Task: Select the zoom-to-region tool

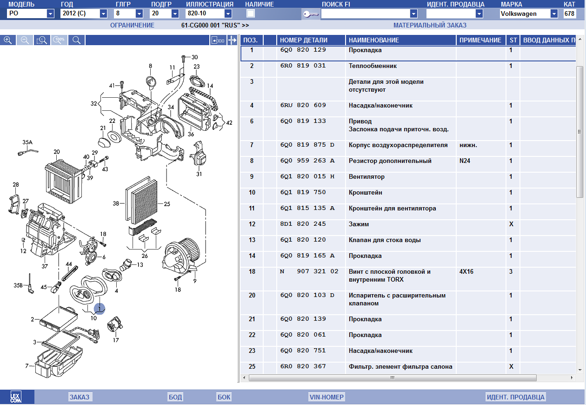Action: [x=42, y=40]
